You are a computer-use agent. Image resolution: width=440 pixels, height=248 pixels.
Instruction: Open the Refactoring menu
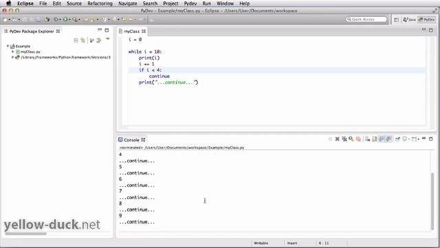point(100,3)
